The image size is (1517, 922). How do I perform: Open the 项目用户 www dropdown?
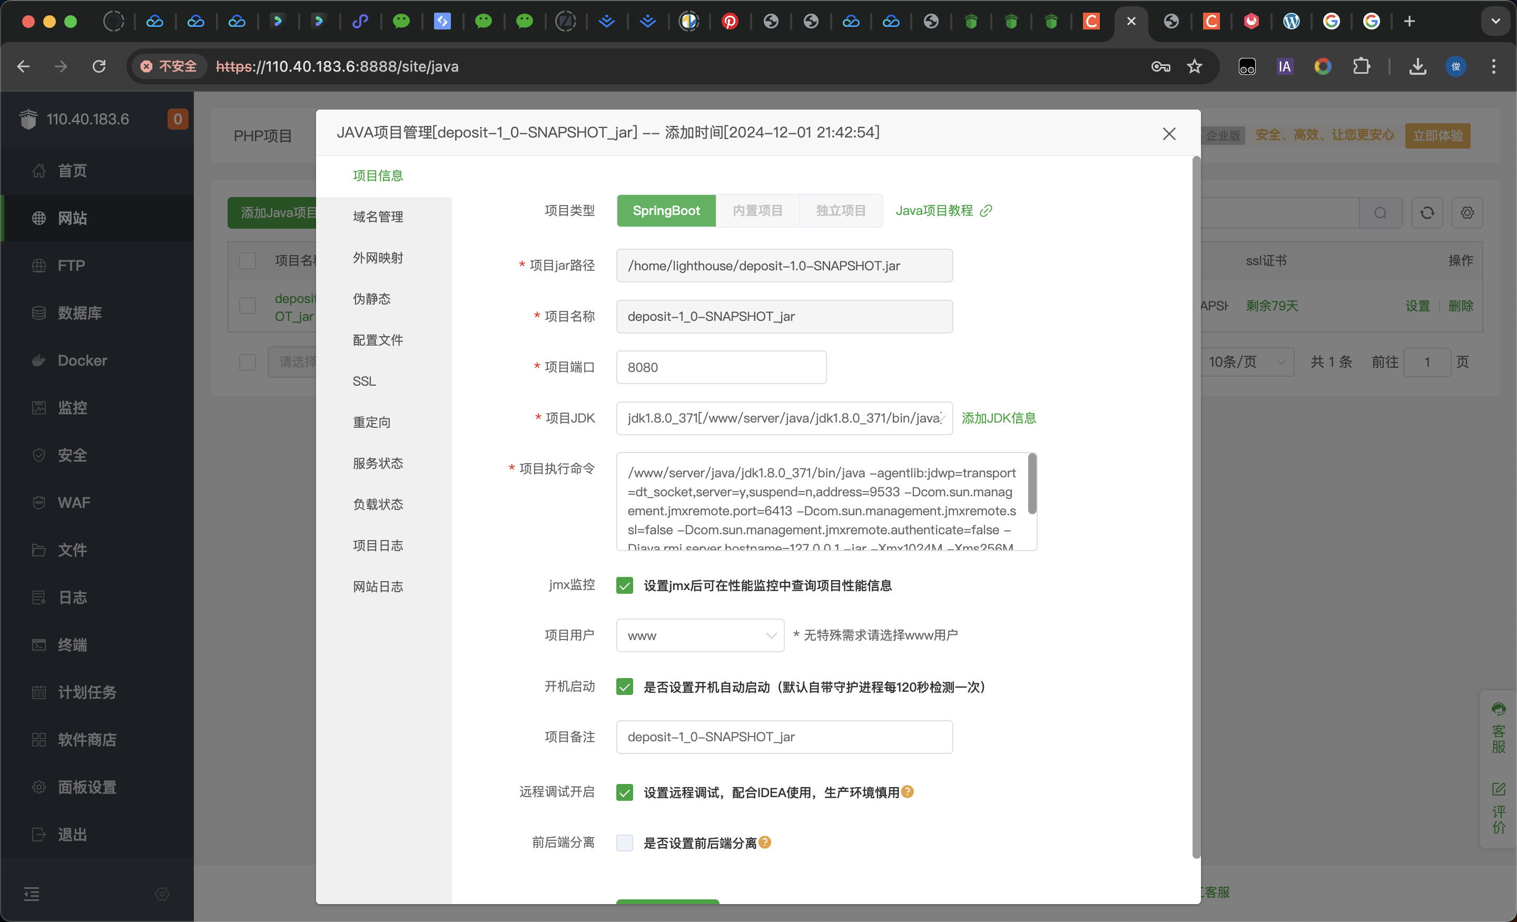coord(700,635)
